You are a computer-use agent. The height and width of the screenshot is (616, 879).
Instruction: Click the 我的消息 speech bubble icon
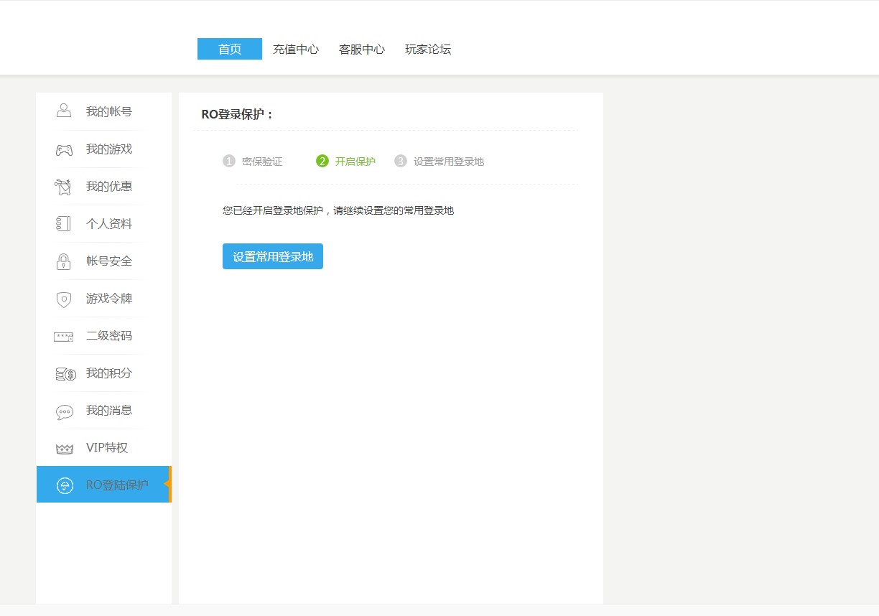[65, 412]
